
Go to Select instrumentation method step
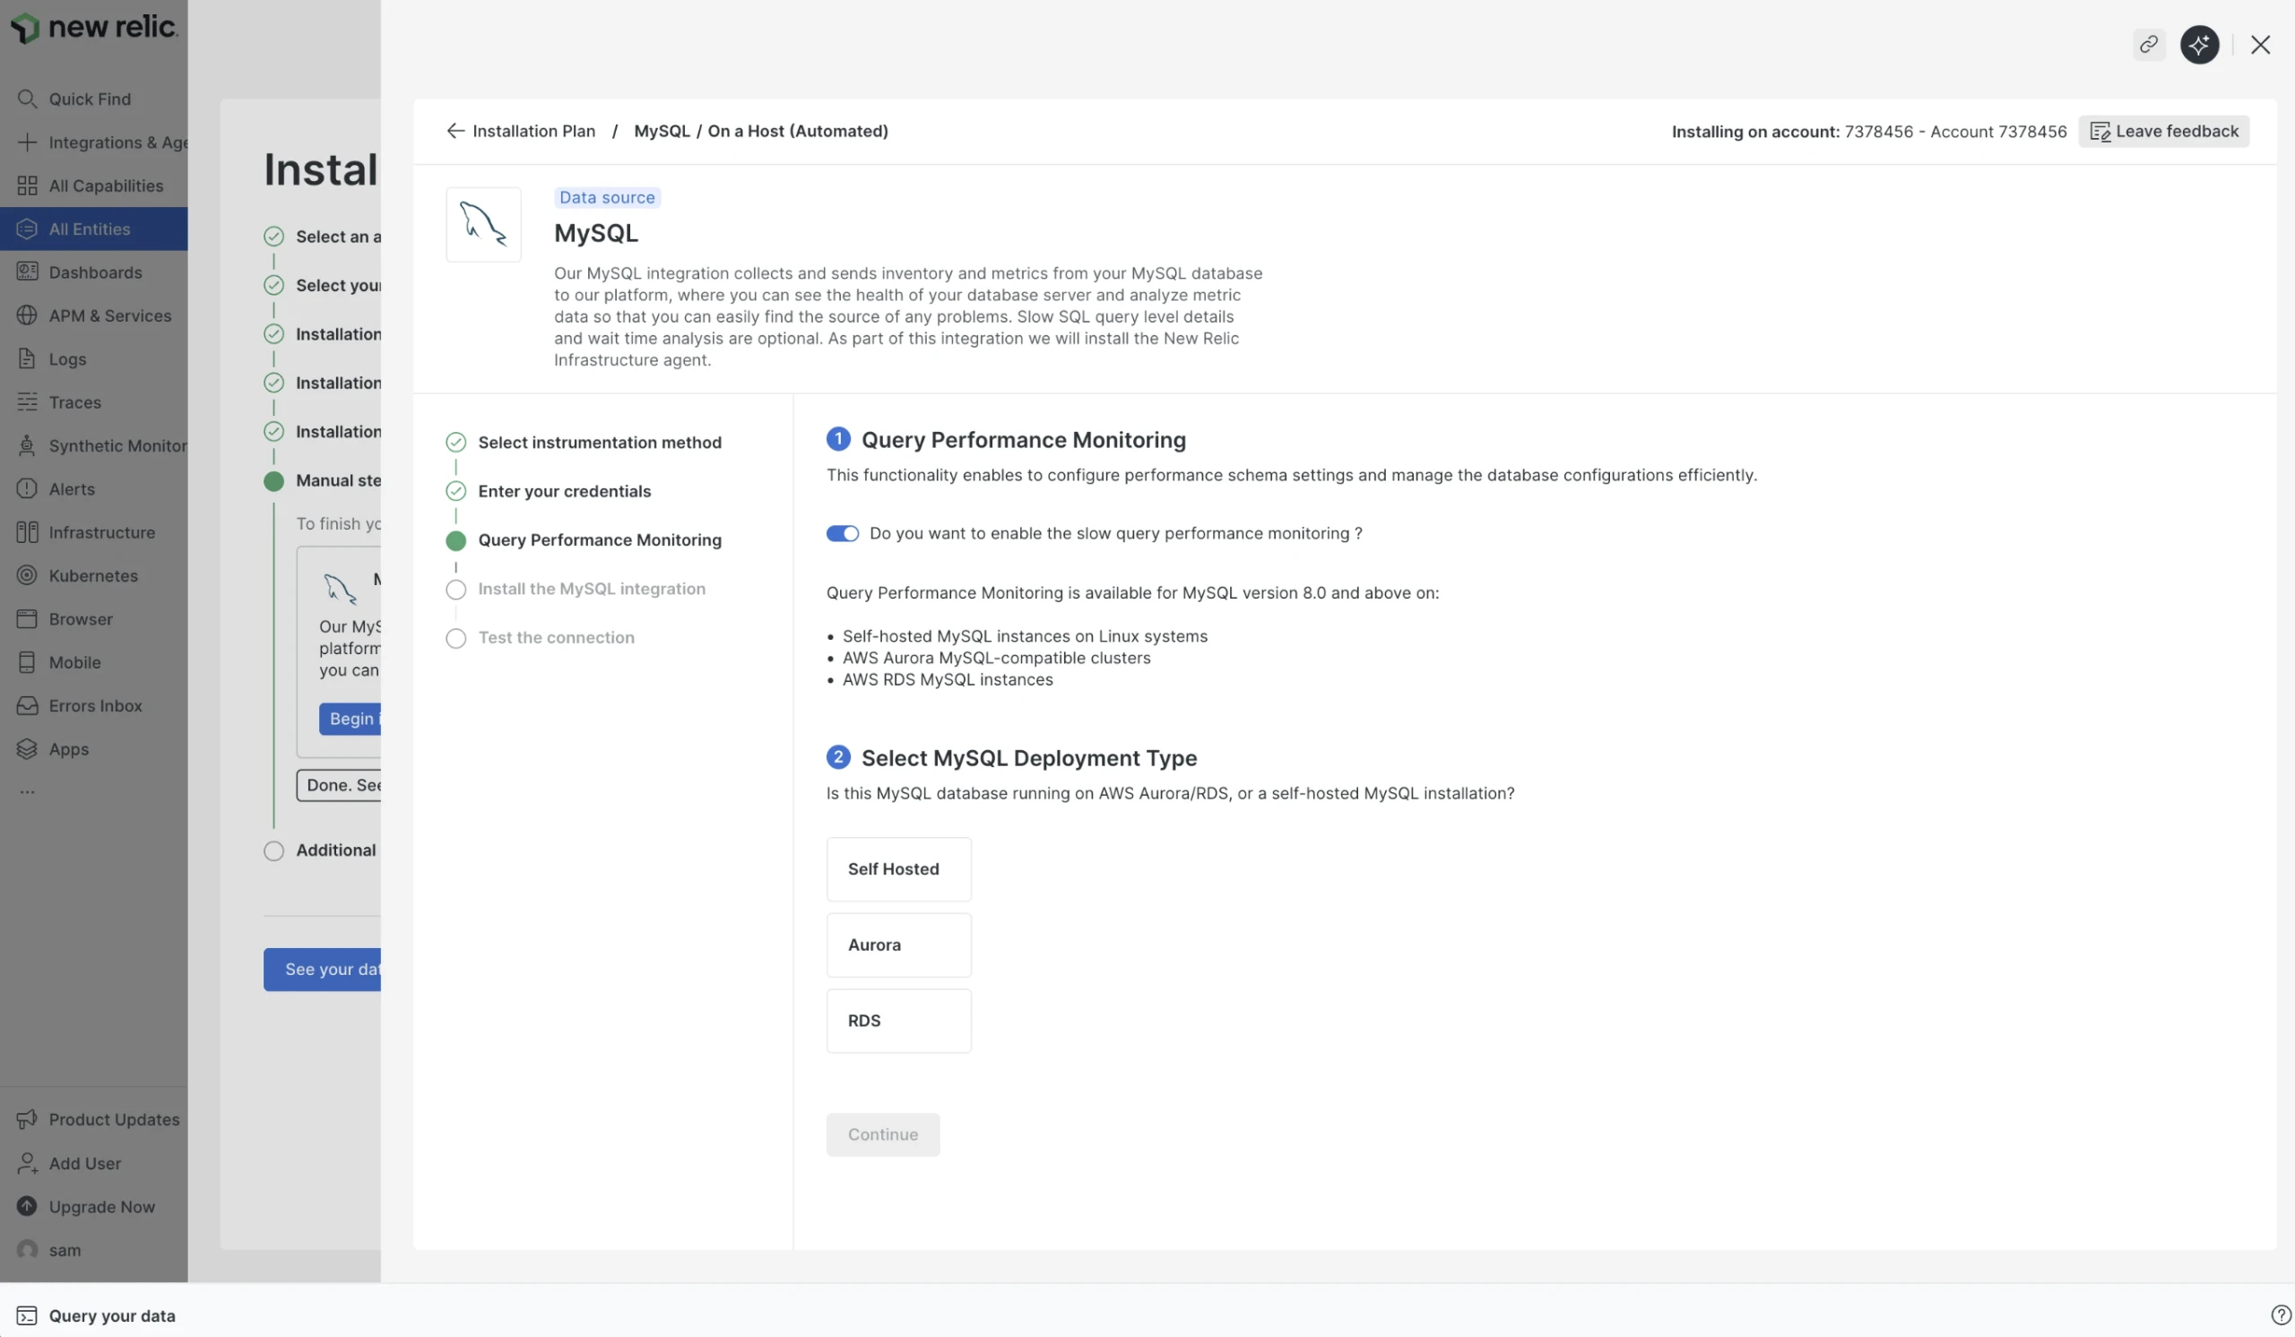pyautogui.click(x=599, y=443)
